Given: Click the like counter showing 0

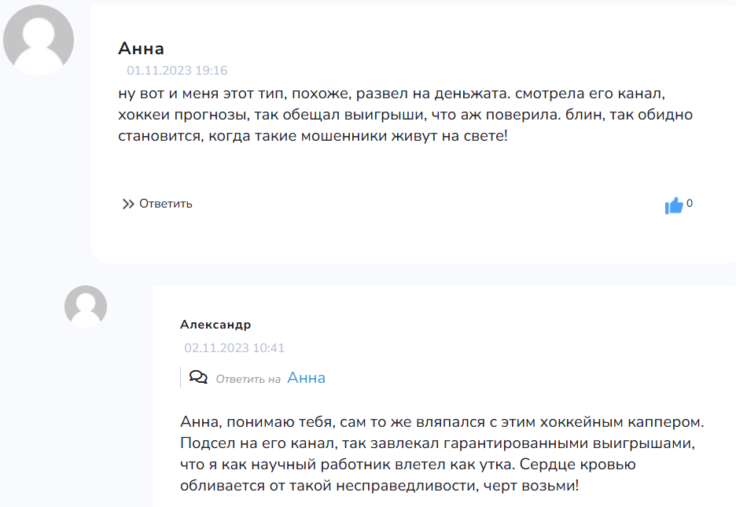Looking at the screenshot, I should point(690,204).
